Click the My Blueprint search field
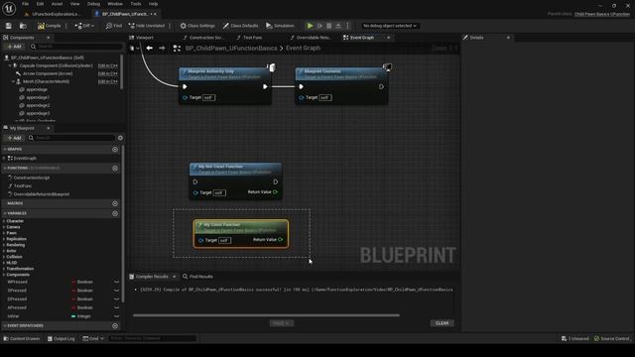 click(x=71, y=138)
